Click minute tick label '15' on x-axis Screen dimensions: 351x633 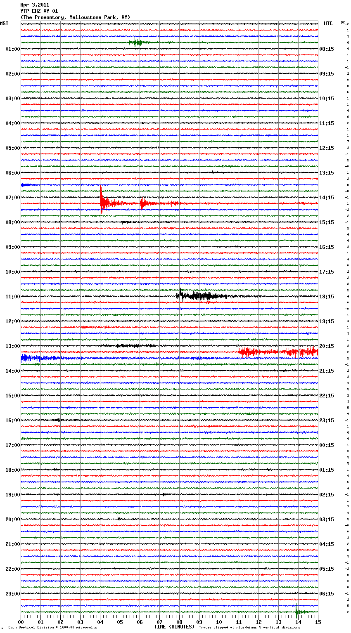coord(318,622)
